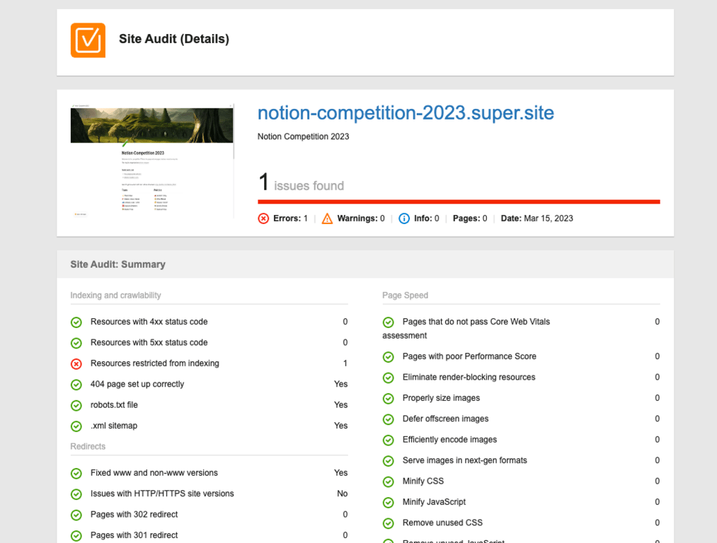Click the green check for Remove unused CSS
The width and height of the screenshot is (717, 543).
coord(388,523)
